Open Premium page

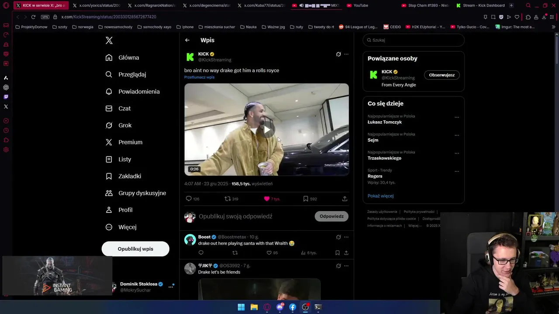[x=124, y=142]
